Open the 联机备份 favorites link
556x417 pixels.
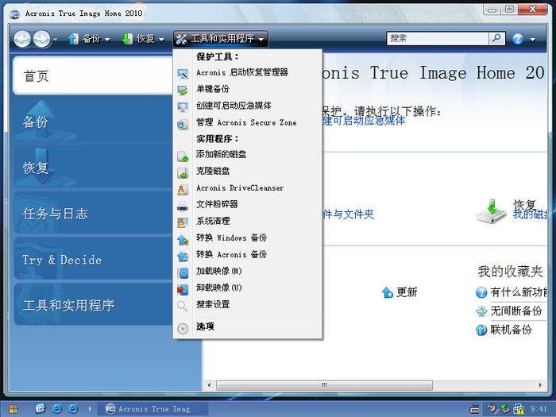pos(511,330)
